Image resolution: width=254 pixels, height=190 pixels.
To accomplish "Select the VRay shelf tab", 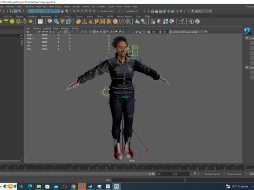I will 147,16.
